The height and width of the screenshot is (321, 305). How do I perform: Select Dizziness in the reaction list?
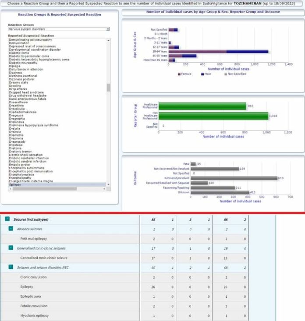pos(15,72)
